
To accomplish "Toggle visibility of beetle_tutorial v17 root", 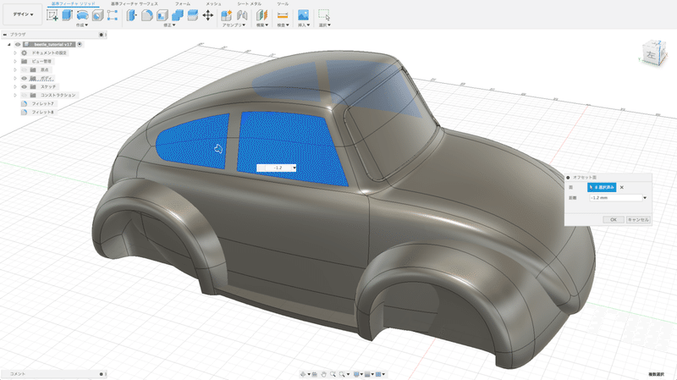I will (x=18, y=45).
